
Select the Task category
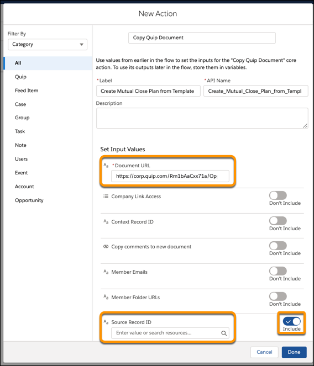(20, 131)
